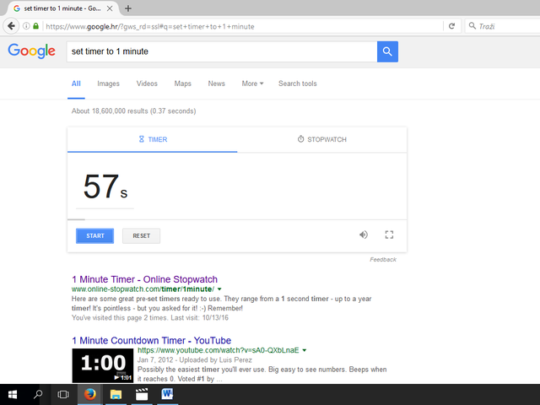Click the timer progress bar
This screenshot has width=540, height=405.
point(237,219)
